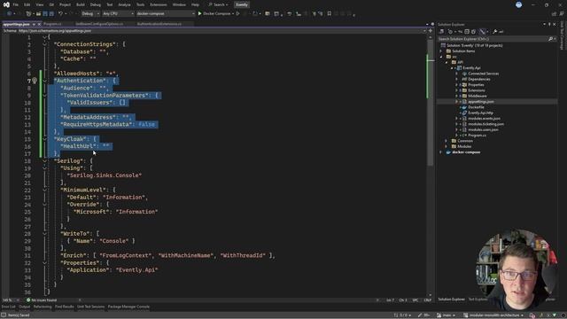The width and height of the screenshot is (567, 319).
Task: Click the main branch icon in status bar
Action: pos(439,315)
